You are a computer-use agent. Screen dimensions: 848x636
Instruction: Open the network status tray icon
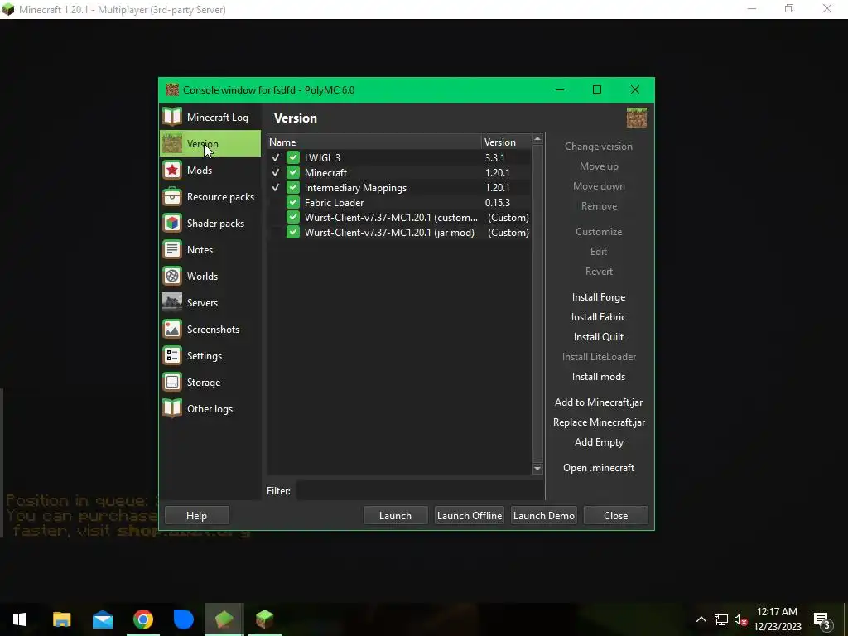click(x=721, y=619)
